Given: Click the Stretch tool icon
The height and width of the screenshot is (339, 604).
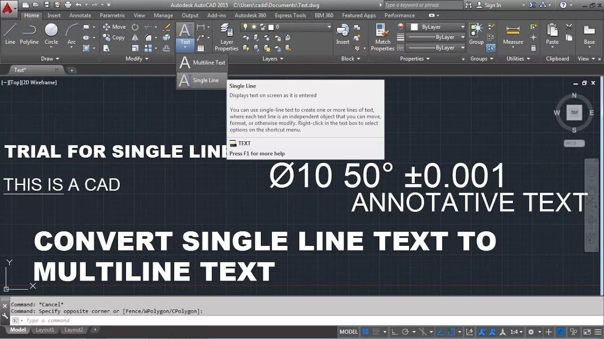Looking at the screenshot, I should pos(107,48).
